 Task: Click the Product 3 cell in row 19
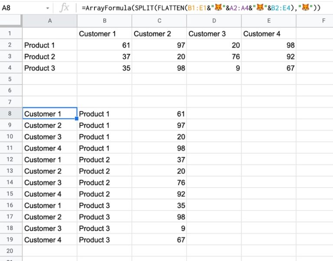[x=104, y=240]
